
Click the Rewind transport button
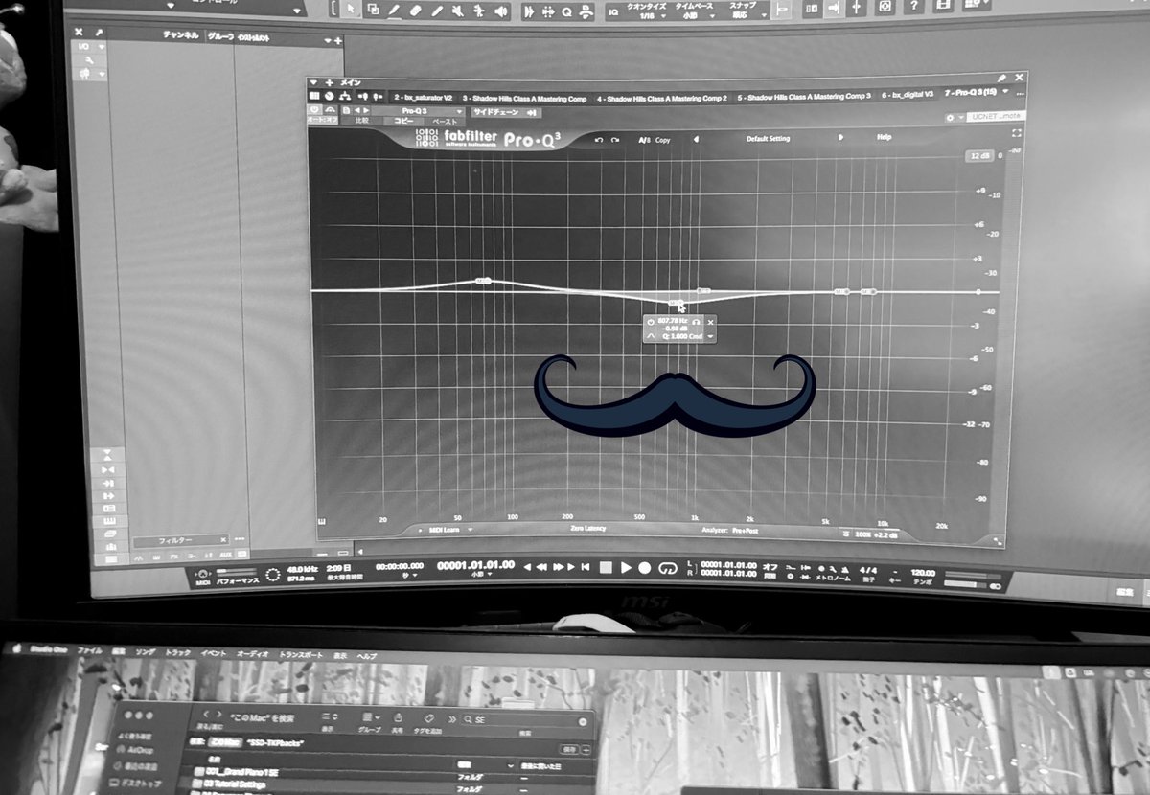[x=541, y=567]
